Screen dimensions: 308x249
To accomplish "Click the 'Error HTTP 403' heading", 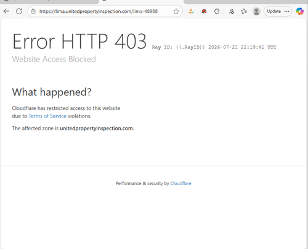I will (x=79, y=41).
